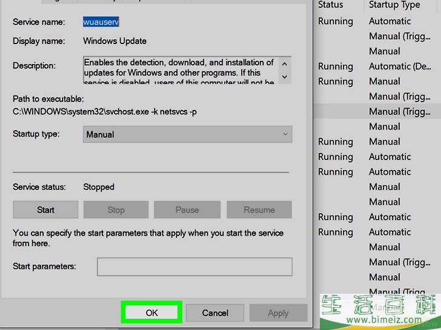Screen dimensions: 441x330
Task: Select the wuauserv service name text
Action: [101, 22]
